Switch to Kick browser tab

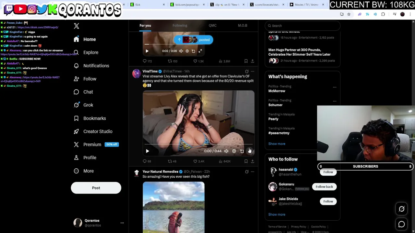[148, 5]
